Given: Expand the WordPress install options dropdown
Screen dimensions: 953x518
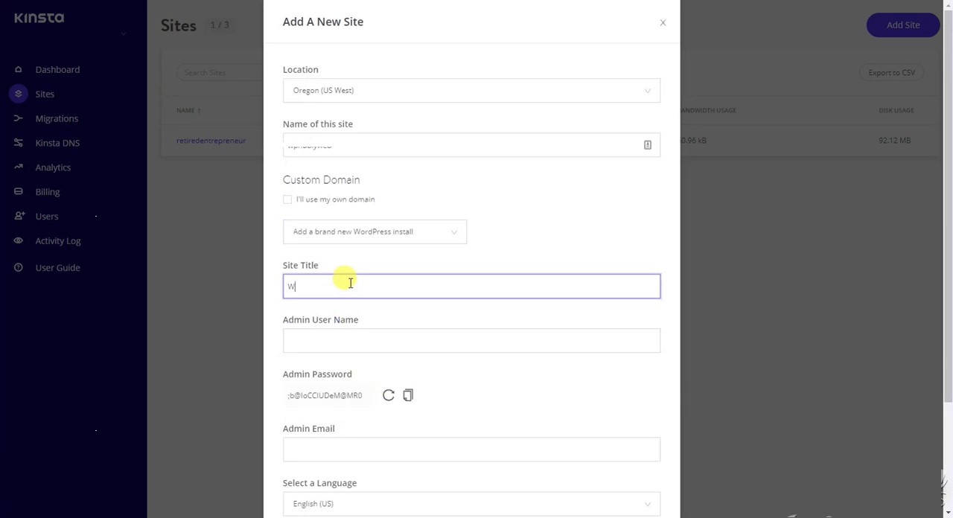Looking at the screenshot, I should click(374, 231).
